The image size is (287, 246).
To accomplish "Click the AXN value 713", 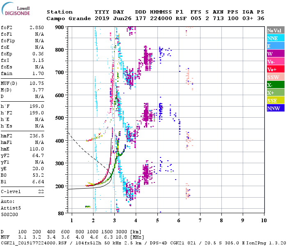I will click(218, 18).
